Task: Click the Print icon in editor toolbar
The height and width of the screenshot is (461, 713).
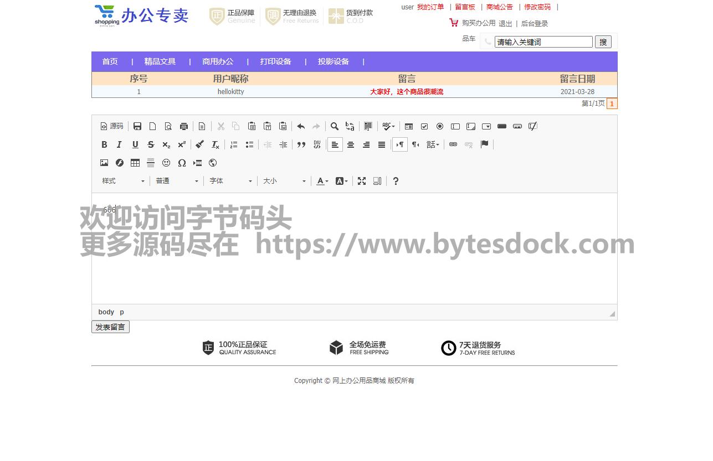Action: [x=184, y=126]
